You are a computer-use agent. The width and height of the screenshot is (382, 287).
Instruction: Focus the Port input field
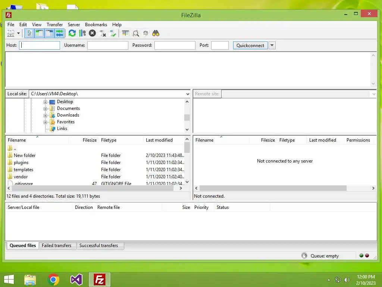220,45
